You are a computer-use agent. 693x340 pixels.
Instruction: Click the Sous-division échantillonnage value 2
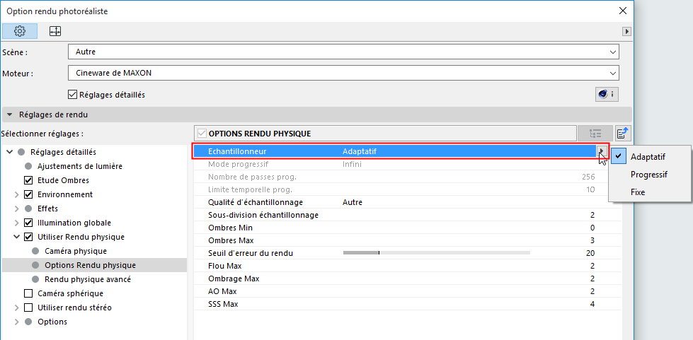click(x=592, y=215)
